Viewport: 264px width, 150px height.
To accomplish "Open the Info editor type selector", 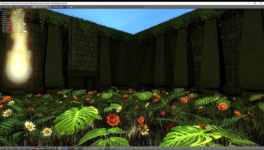I will click(3, 7).
